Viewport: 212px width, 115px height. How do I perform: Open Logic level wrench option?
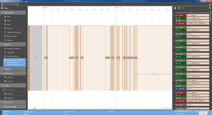5,52
